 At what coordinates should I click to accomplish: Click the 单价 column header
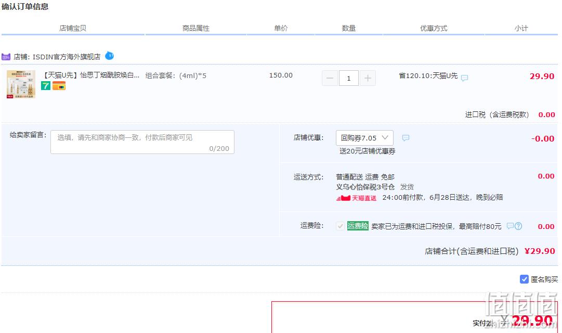pyautogui.click(x=281, y=28)
